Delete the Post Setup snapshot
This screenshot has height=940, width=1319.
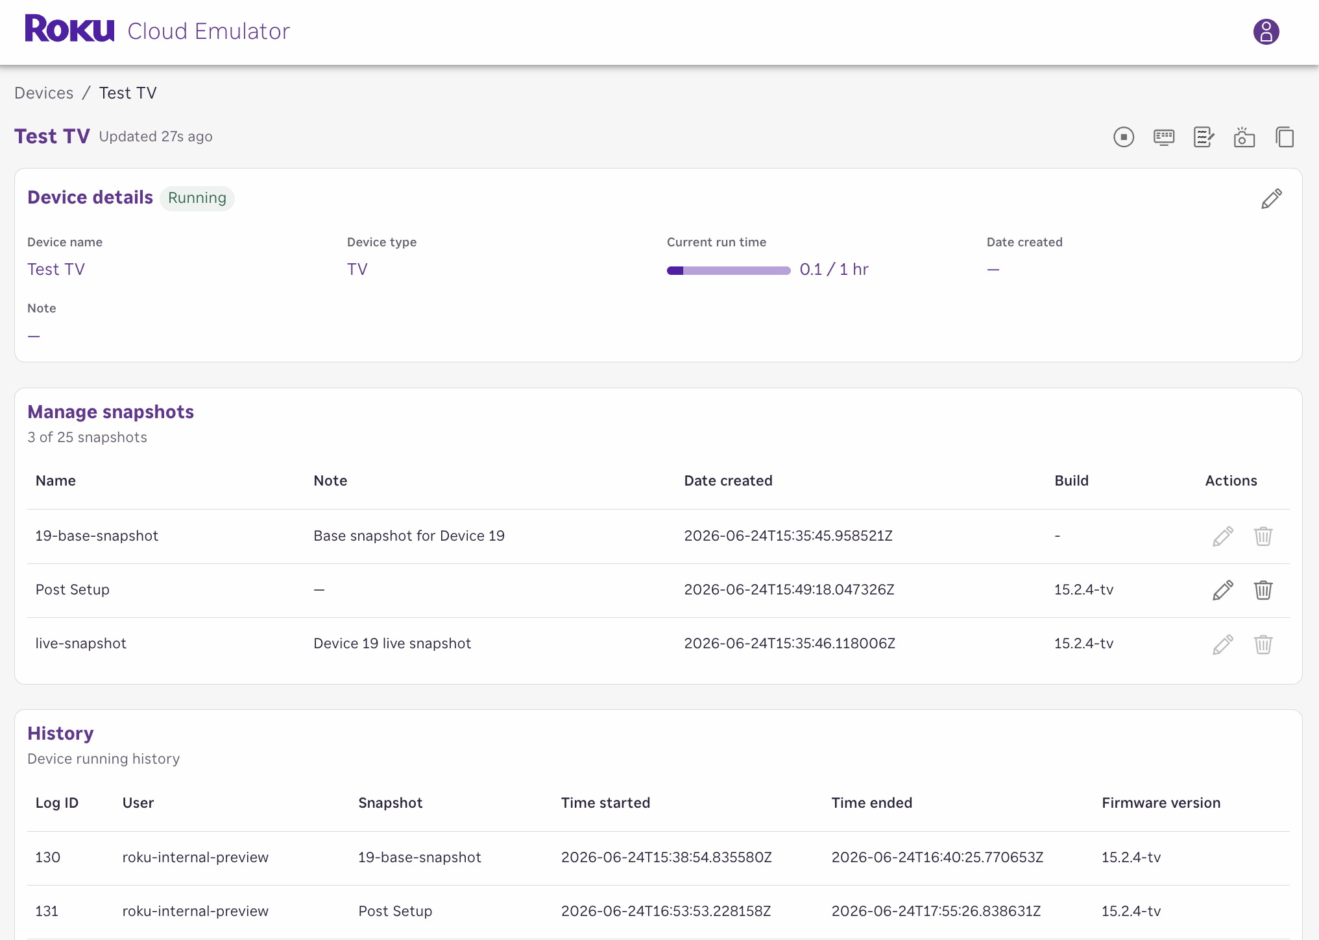(x=1263, y=590)
